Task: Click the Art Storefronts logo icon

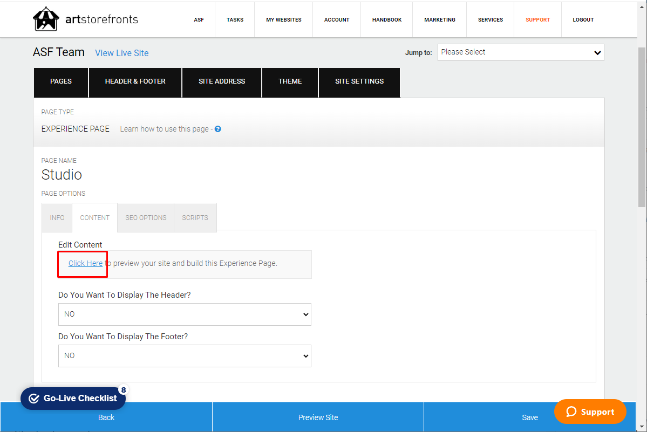Action: [46, 19]
